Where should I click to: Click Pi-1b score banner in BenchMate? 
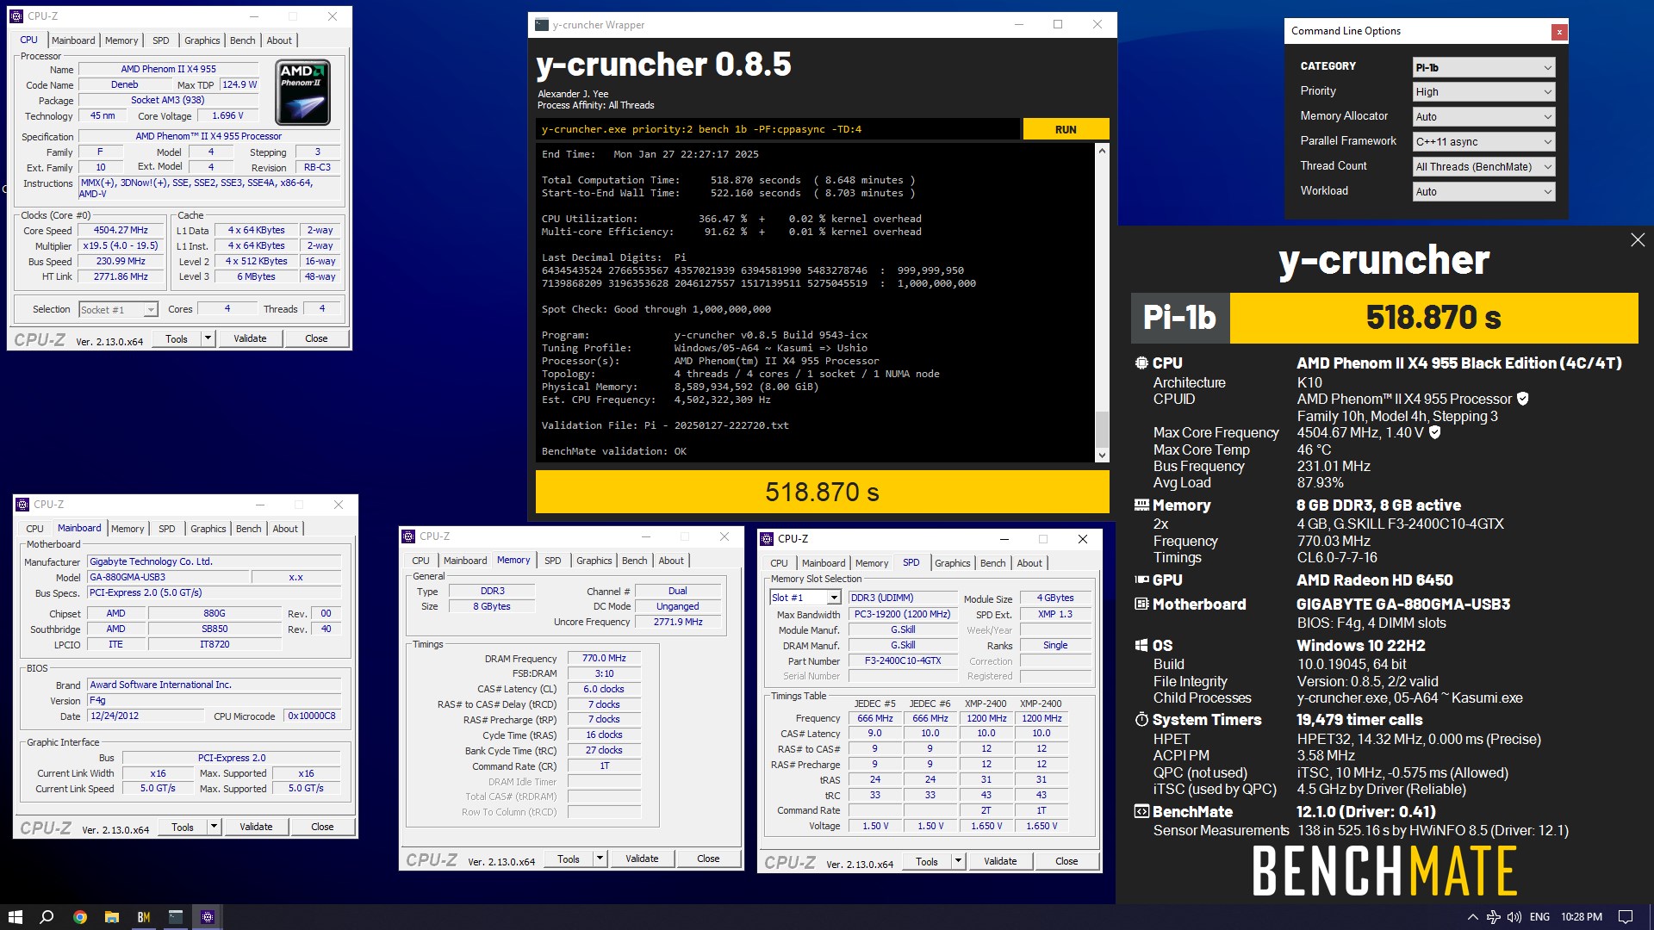click(1384, 318)
